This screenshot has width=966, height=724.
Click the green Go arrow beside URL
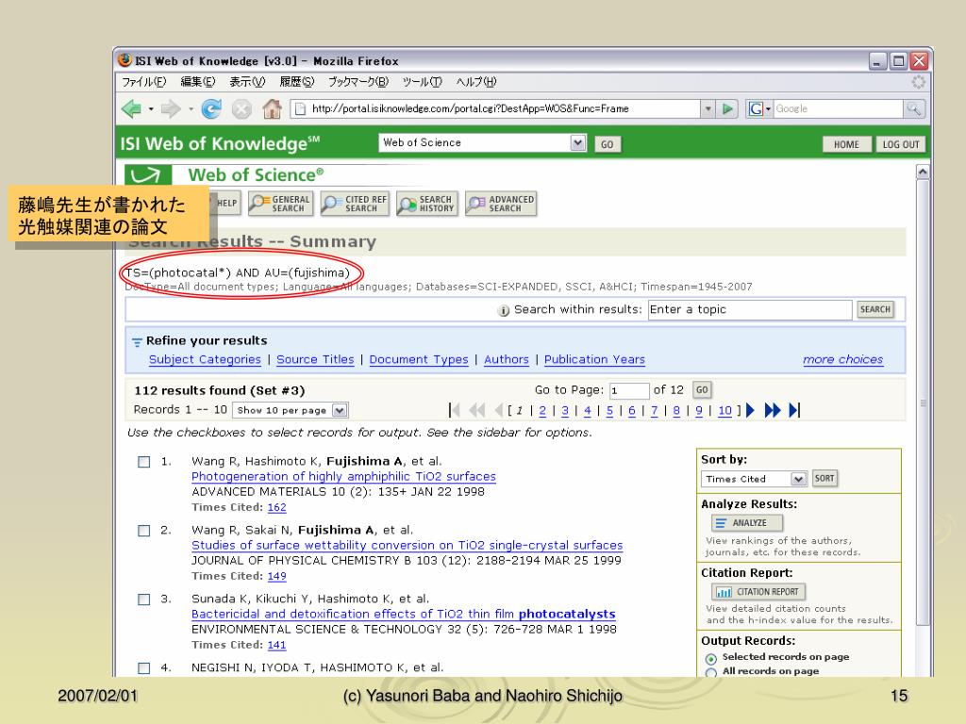tap(727, 109)
